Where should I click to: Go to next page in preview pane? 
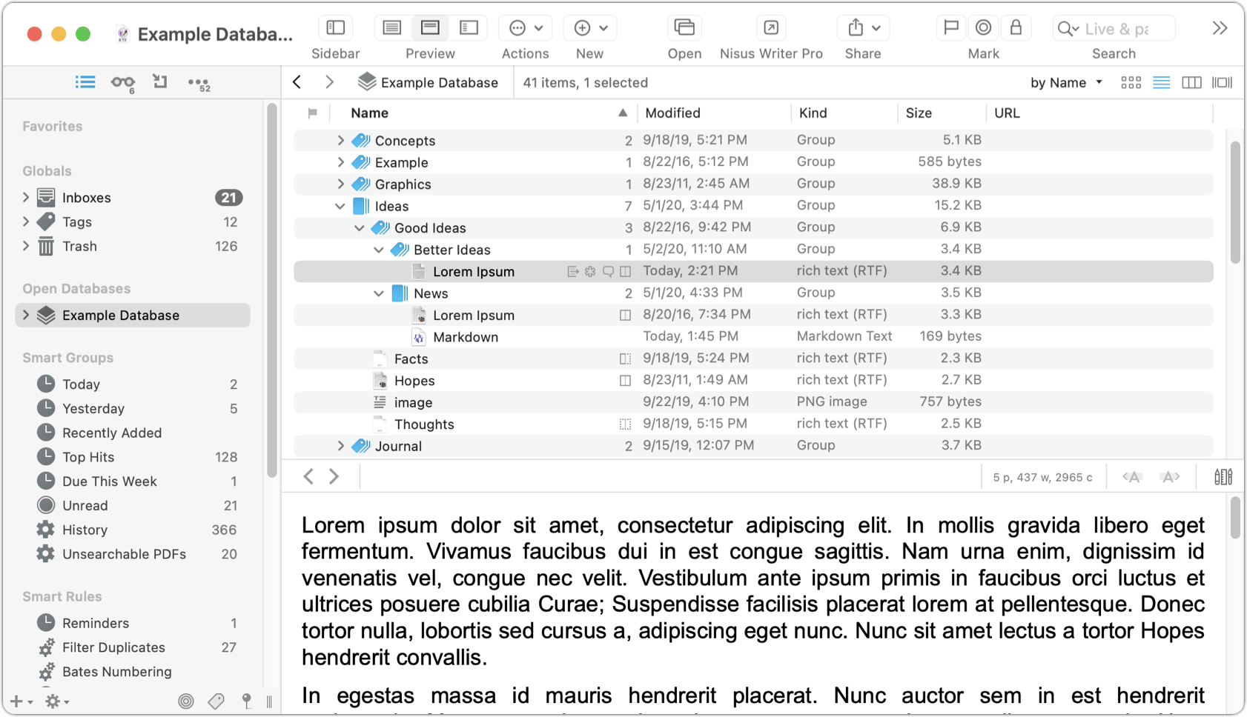(334, 476)
